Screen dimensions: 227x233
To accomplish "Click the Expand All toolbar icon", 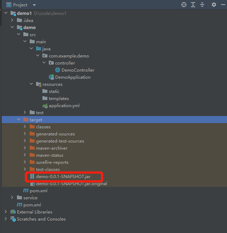I will tap(193, 5).
